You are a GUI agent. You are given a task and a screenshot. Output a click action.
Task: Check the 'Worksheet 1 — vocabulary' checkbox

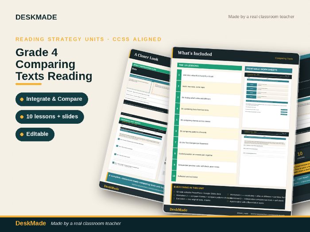click(x=228, y=195)
